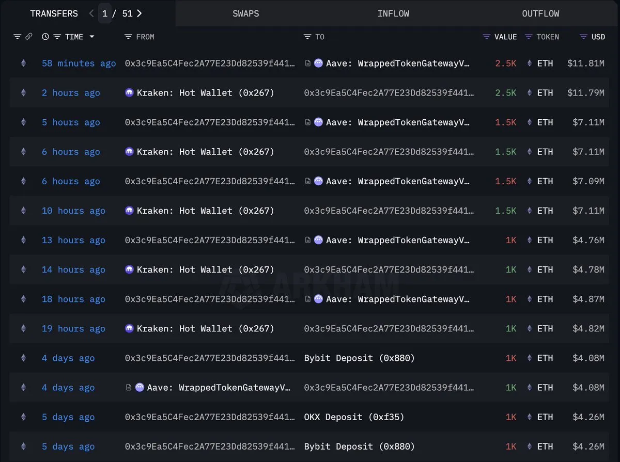
Task: Click Aave ghost logo in 5 hours row
Action: (318, 122)
